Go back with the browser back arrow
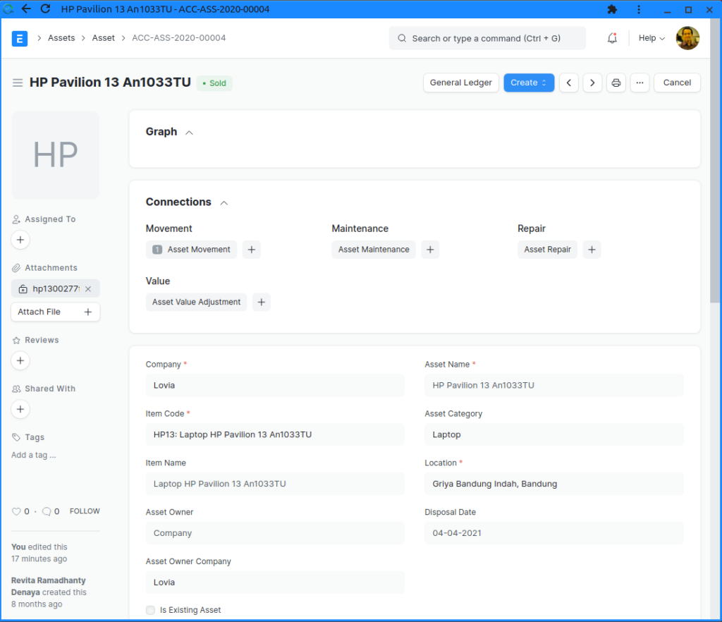 tap(26, 8)
